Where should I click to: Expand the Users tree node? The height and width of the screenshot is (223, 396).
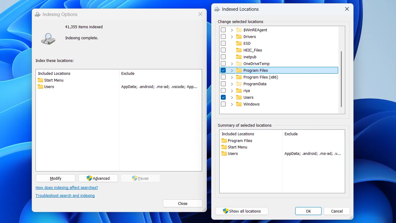pos(232,97)
